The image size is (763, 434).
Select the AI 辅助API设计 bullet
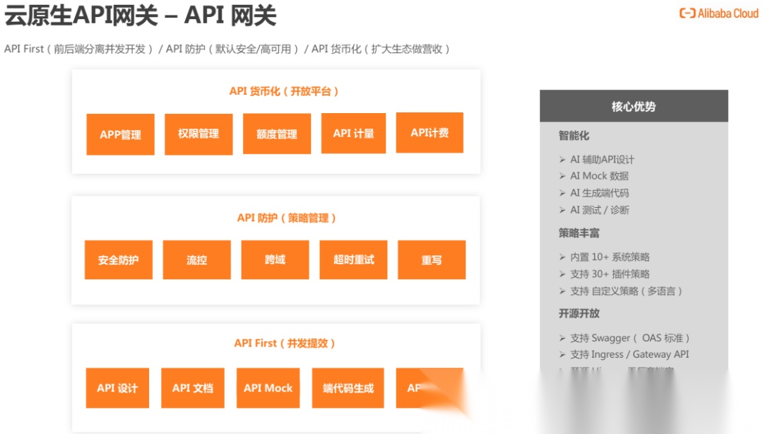point(596,159)
